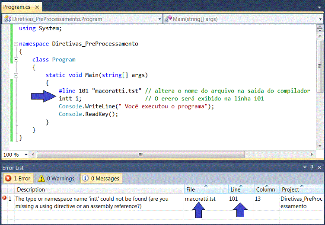The width and height of the screenshot is (325, 225).
Task: Sort by the Line column header
Action: pos(241,190)
